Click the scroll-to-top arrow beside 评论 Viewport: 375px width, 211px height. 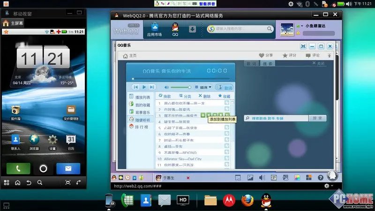point(330,55)
